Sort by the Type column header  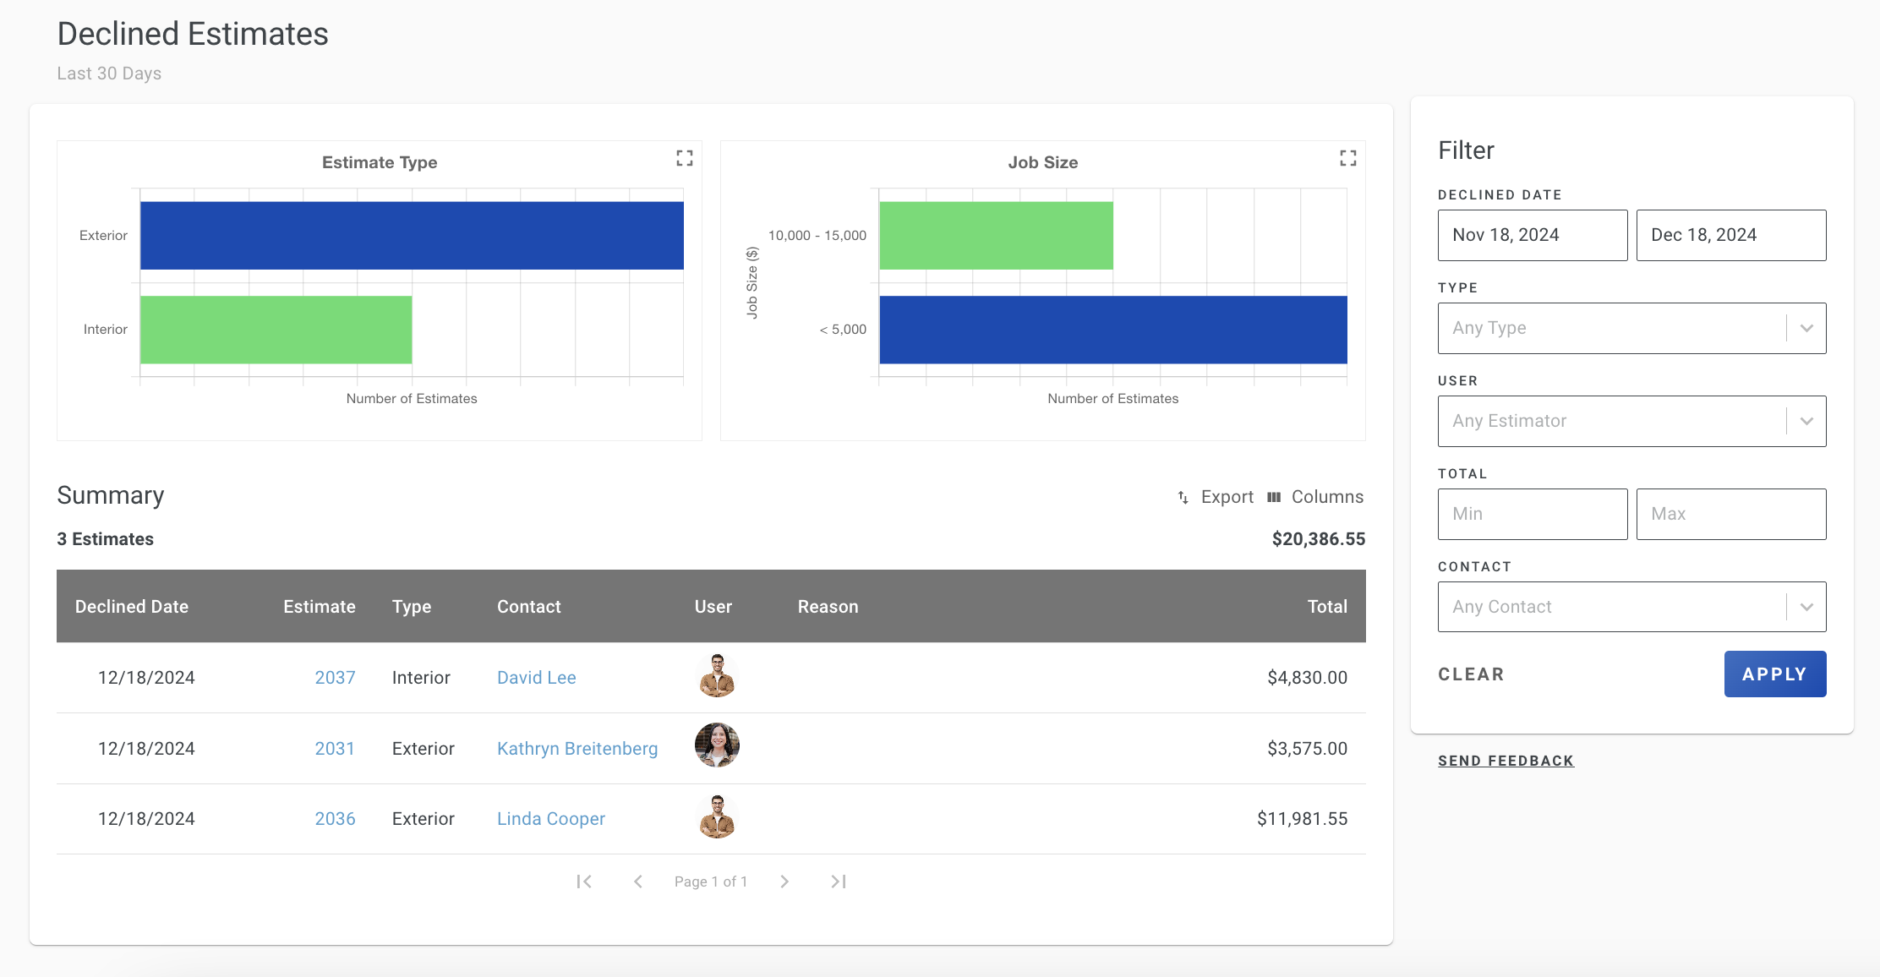coord(412,607)
